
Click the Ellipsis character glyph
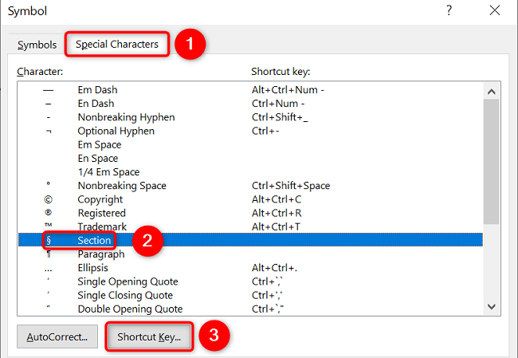[x=49, y=268]
